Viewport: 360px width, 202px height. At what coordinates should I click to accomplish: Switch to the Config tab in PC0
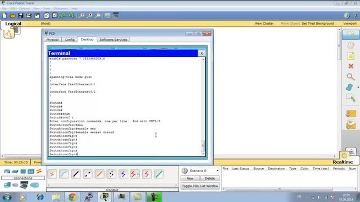click(x=70, y=40)
